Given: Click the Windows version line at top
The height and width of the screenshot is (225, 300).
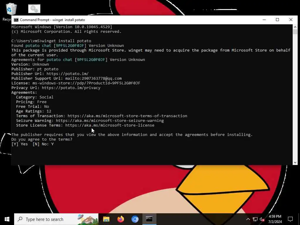Looking at the screenshot, I should click(x=62, y=27).
